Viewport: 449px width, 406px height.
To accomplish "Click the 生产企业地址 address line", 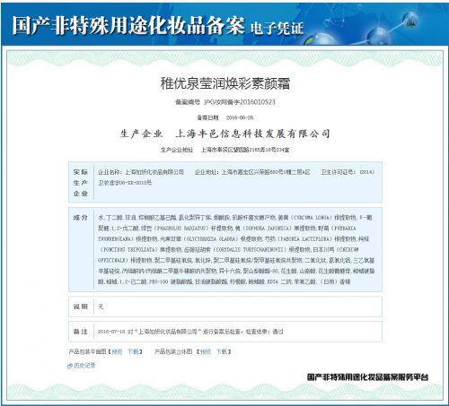I will pos(225,150).
